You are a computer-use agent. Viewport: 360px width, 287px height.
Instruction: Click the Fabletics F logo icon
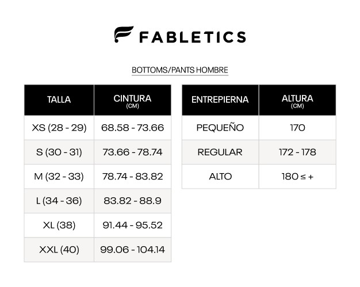pyautogui.click(x=124, y=36)
